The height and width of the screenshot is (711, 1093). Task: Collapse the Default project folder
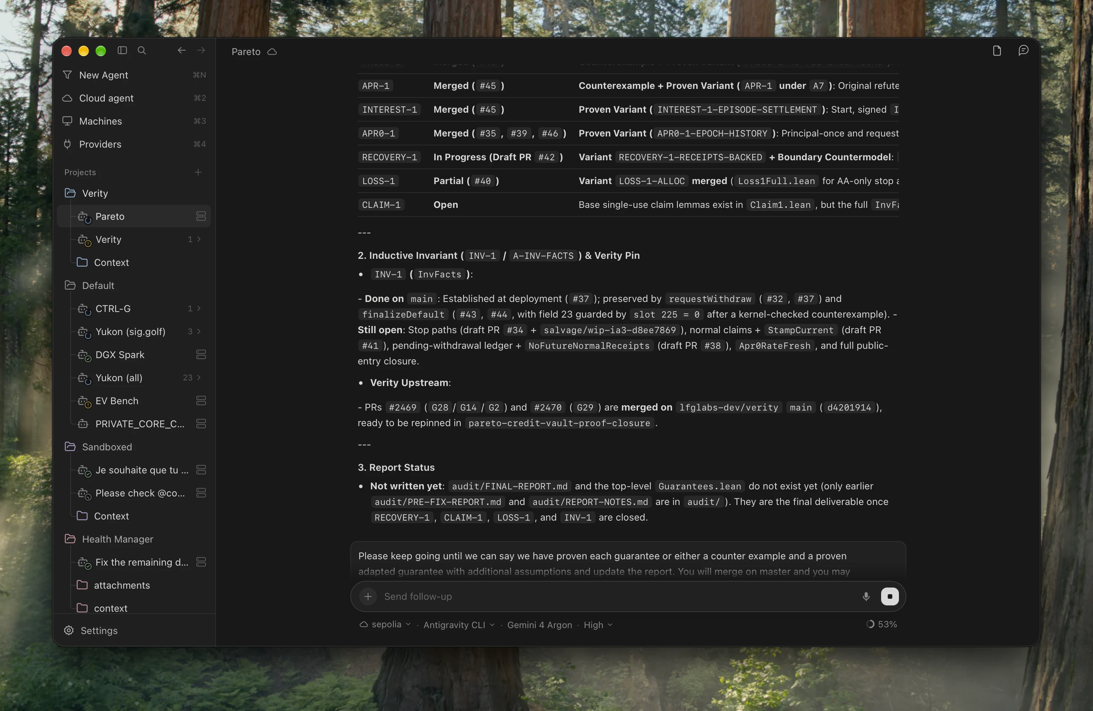pos(134,285)
